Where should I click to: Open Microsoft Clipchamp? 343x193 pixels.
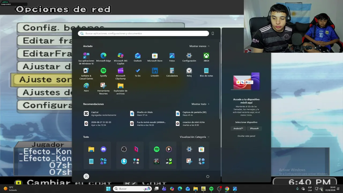121,74
